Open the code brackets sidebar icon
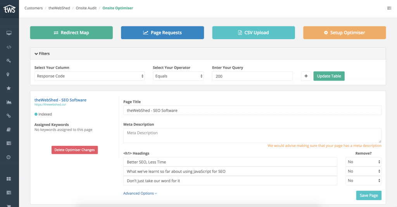The height and width of the screenshot is (207, 397). click(9, 47)
